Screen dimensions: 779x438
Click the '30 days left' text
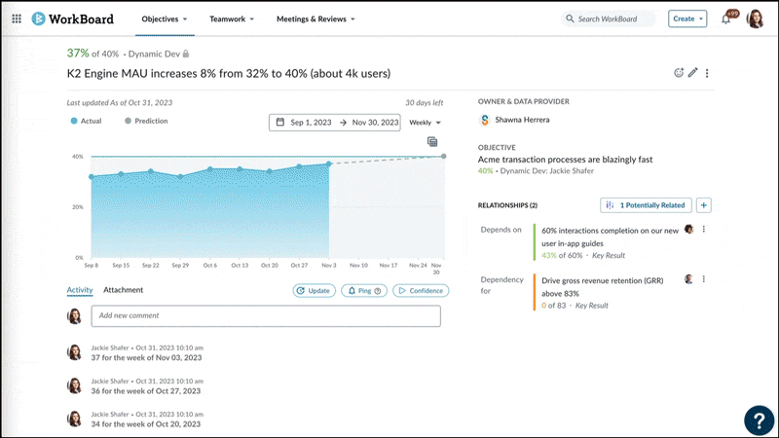click(425, 103)
